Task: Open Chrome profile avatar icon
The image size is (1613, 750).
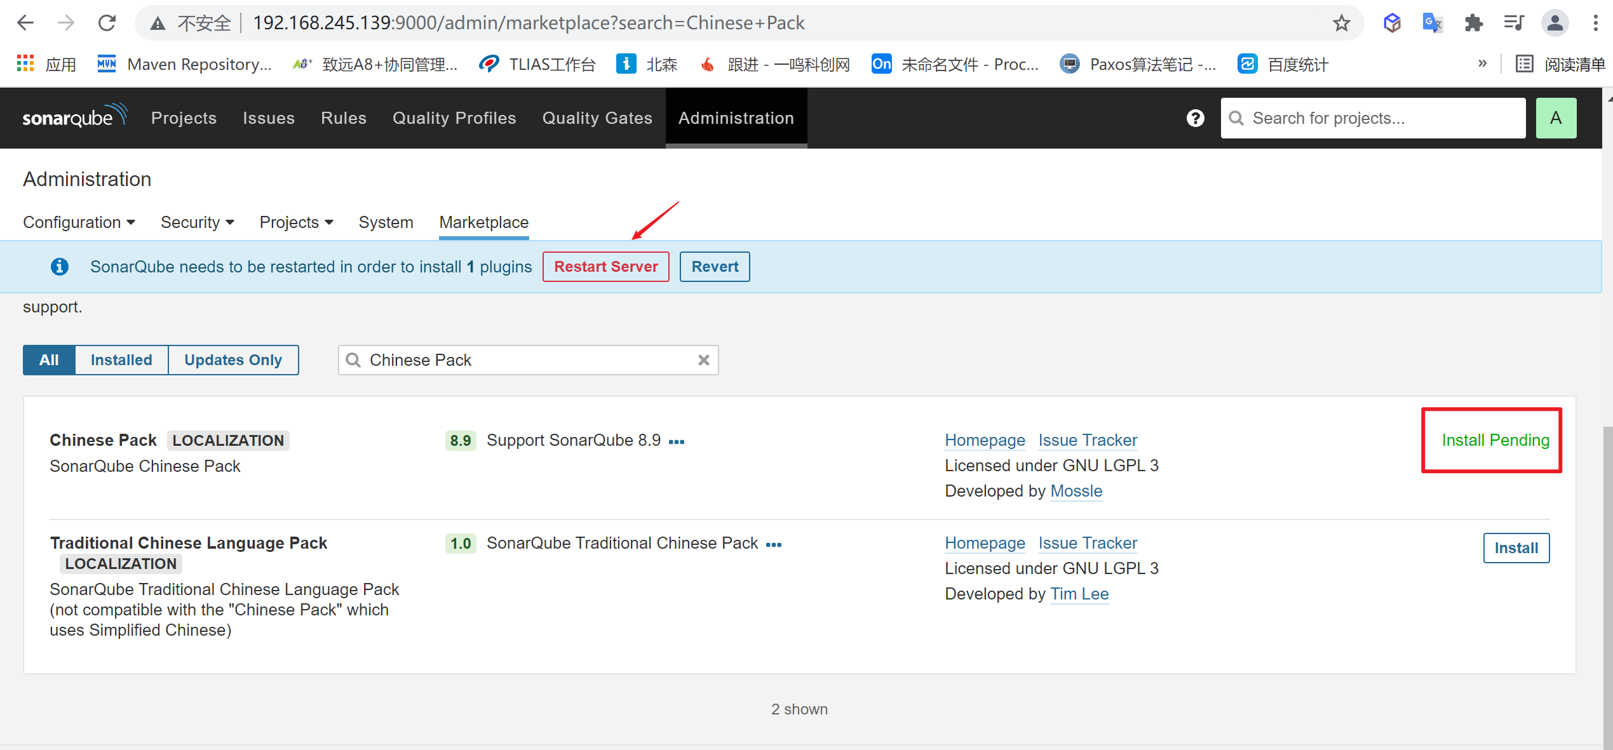Action: click(1555, 23)
